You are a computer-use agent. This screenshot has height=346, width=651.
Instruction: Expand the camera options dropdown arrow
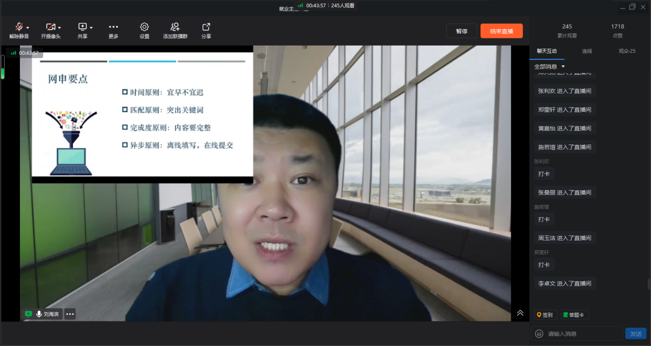coord(60,28)
